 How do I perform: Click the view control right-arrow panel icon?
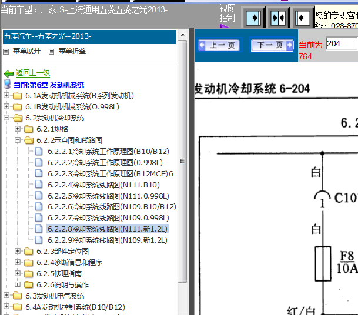click(x=253, y=18)
